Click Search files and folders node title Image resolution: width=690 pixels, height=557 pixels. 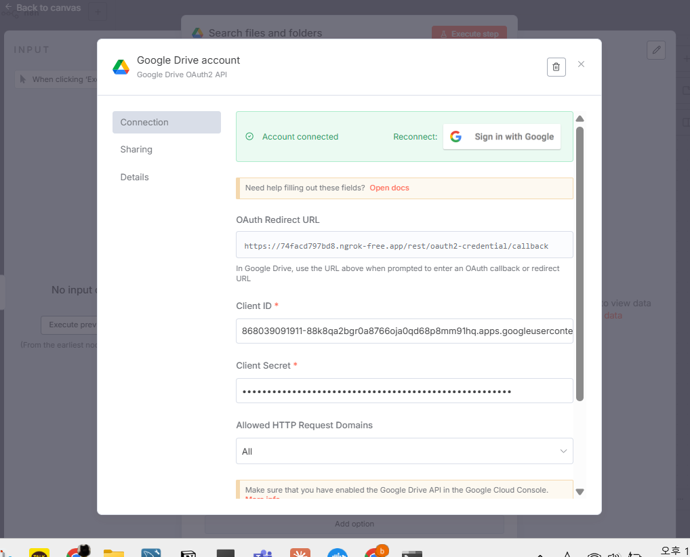click(x=265, y=33)
